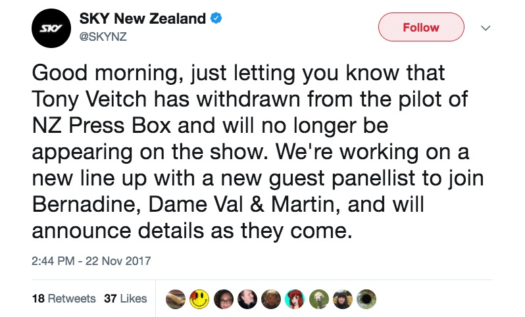The image size is (525, 317).
Task: Open the SKY New Zealand display name
Action: [142, 19]
